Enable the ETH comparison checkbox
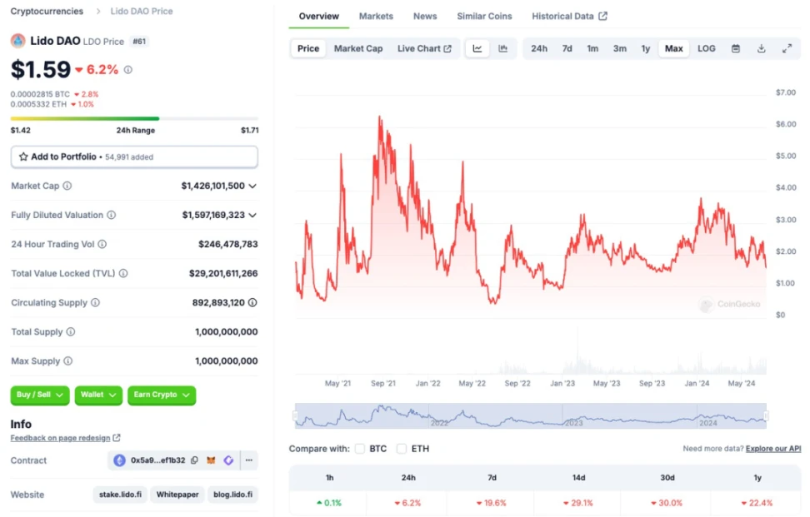This screenshot has height=517, width=810. 402,449
